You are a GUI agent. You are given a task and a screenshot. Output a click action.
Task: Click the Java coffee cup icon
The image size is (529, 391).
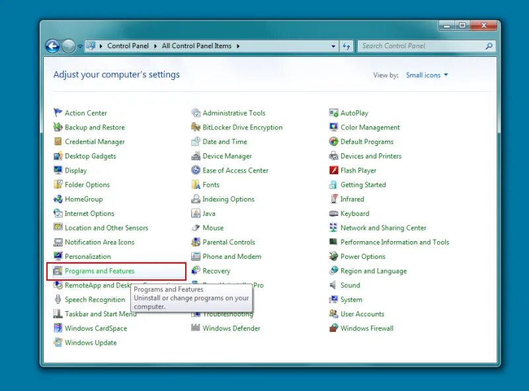196,213
